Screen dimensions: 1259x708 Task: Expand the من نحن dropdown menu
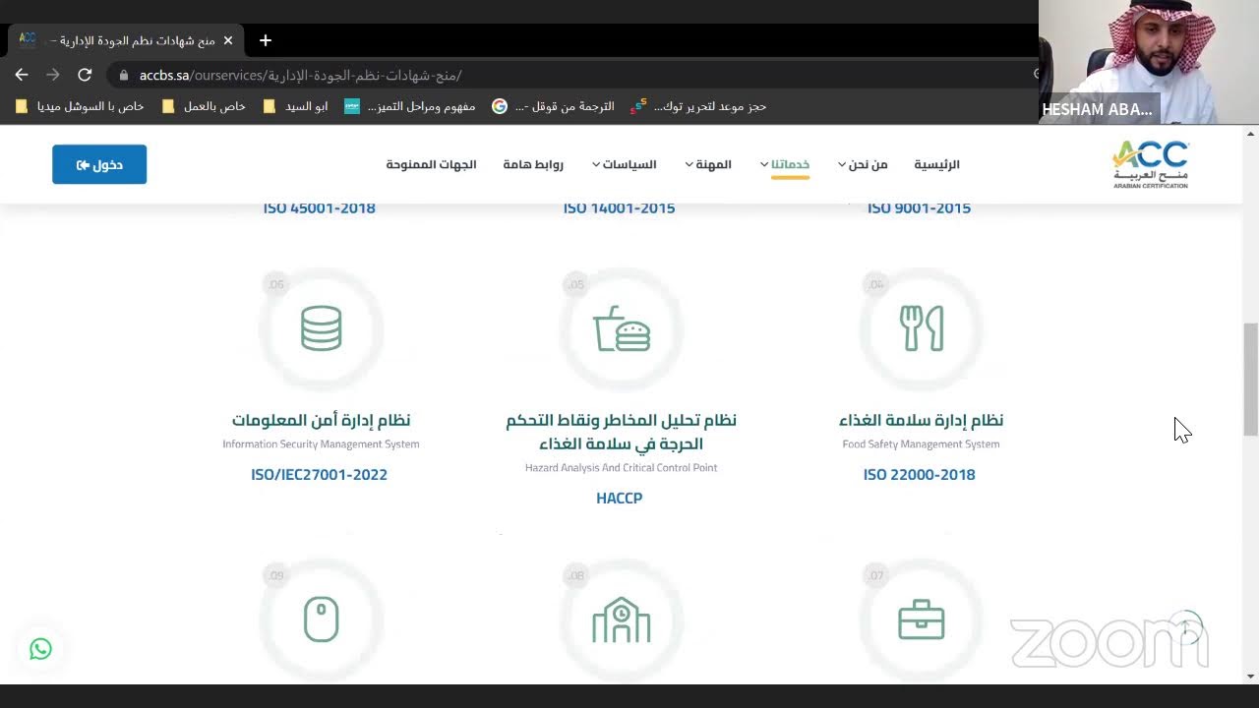click(x=863, y=164)
